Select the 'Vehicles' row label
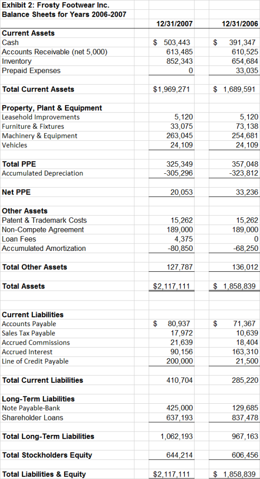Screen dimensions: 260x479 click(14, 145)
